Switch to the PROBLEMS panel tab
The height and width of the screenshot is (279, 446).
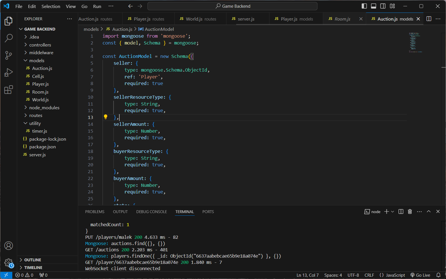pos(95,212)
